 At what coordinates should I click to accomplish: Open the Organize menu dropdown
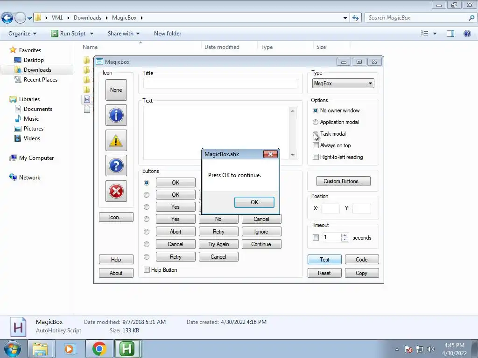point(22,34)
